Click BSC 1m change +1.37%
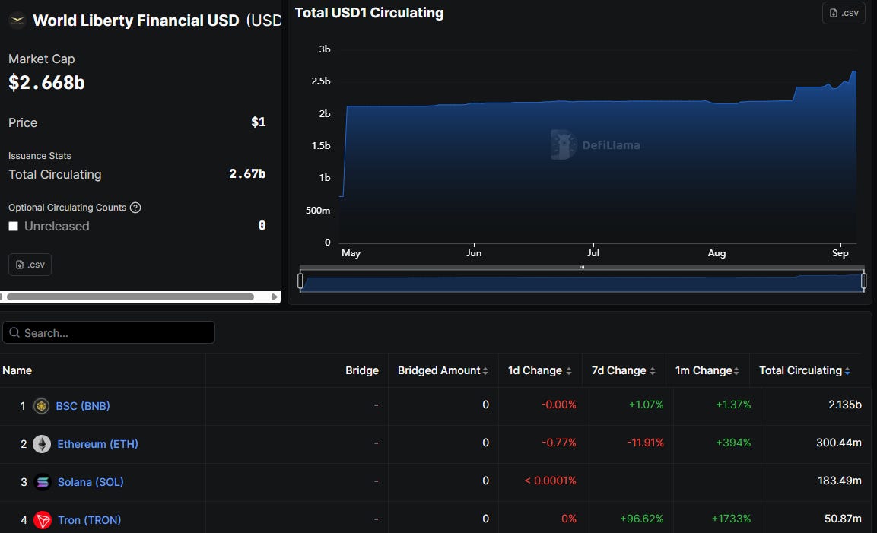877x533 pixels. tap(733, 405)
